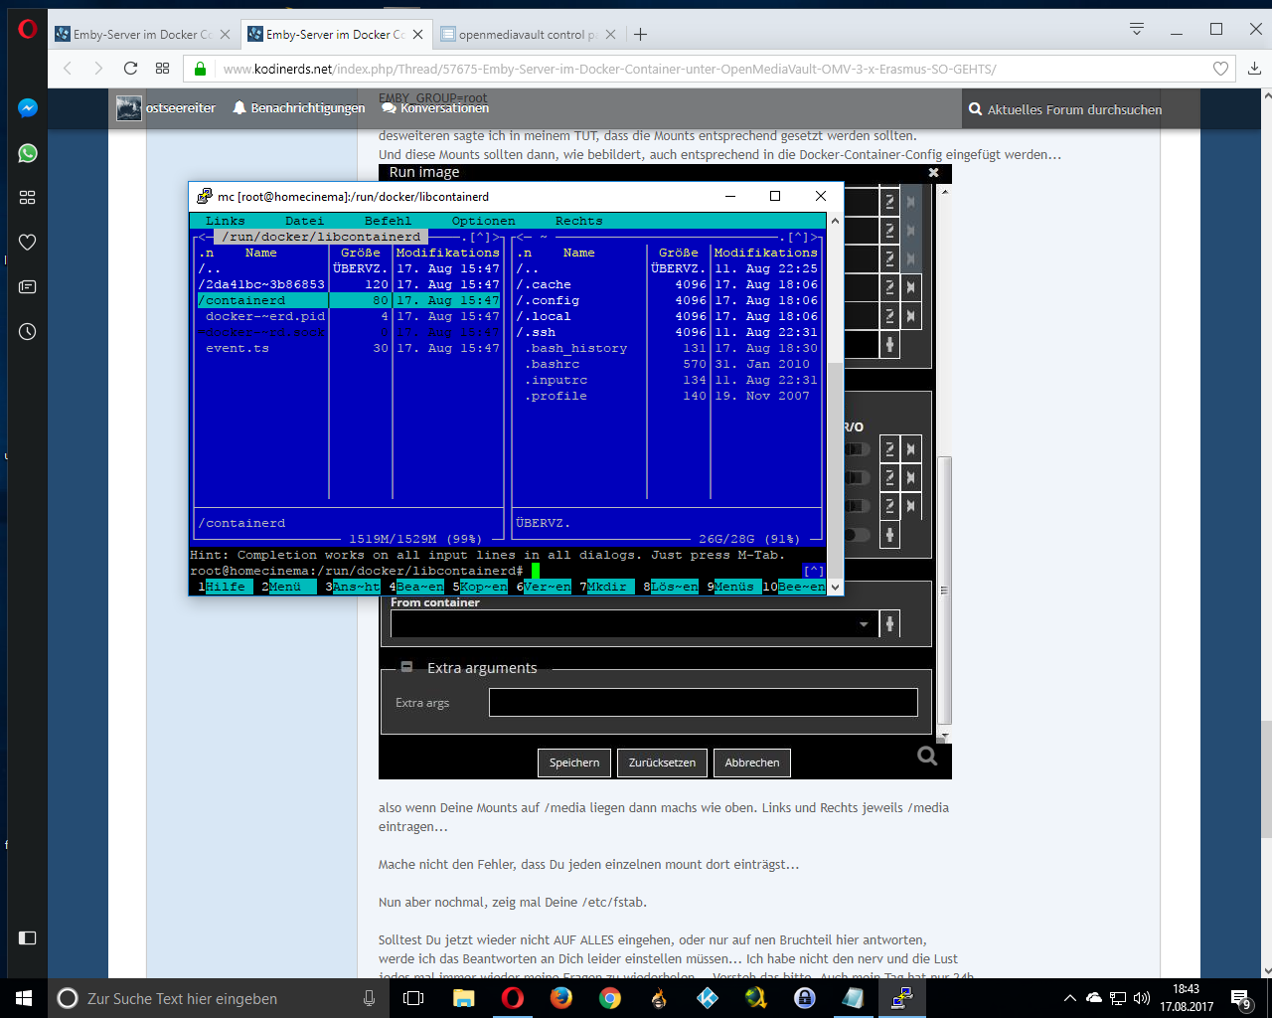Click the add (+) icon beside last R/O toggle
The width and height of the screenshot is (1272, 1018).
[x=890, y=535]
